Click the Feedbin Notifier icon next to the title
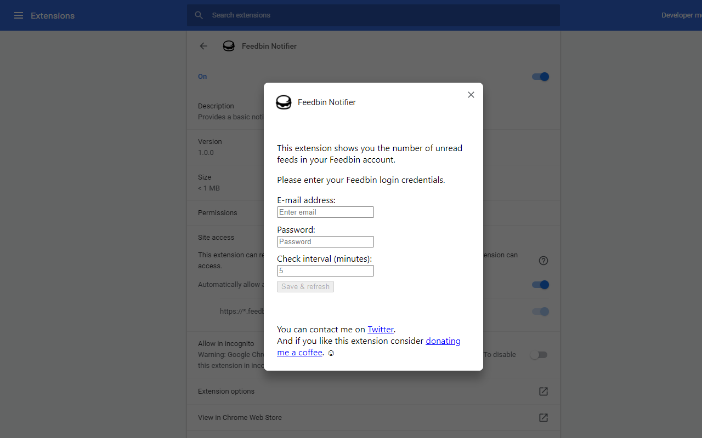The width and height of the screenshot is (702, 438). coord(229,46)
